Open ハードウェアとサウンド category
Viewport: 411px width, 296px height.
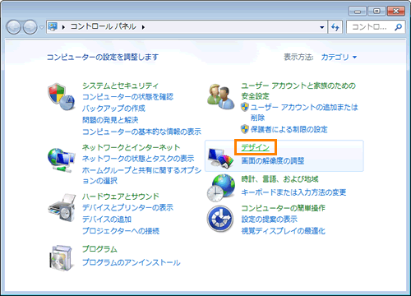tap(121, 197)
